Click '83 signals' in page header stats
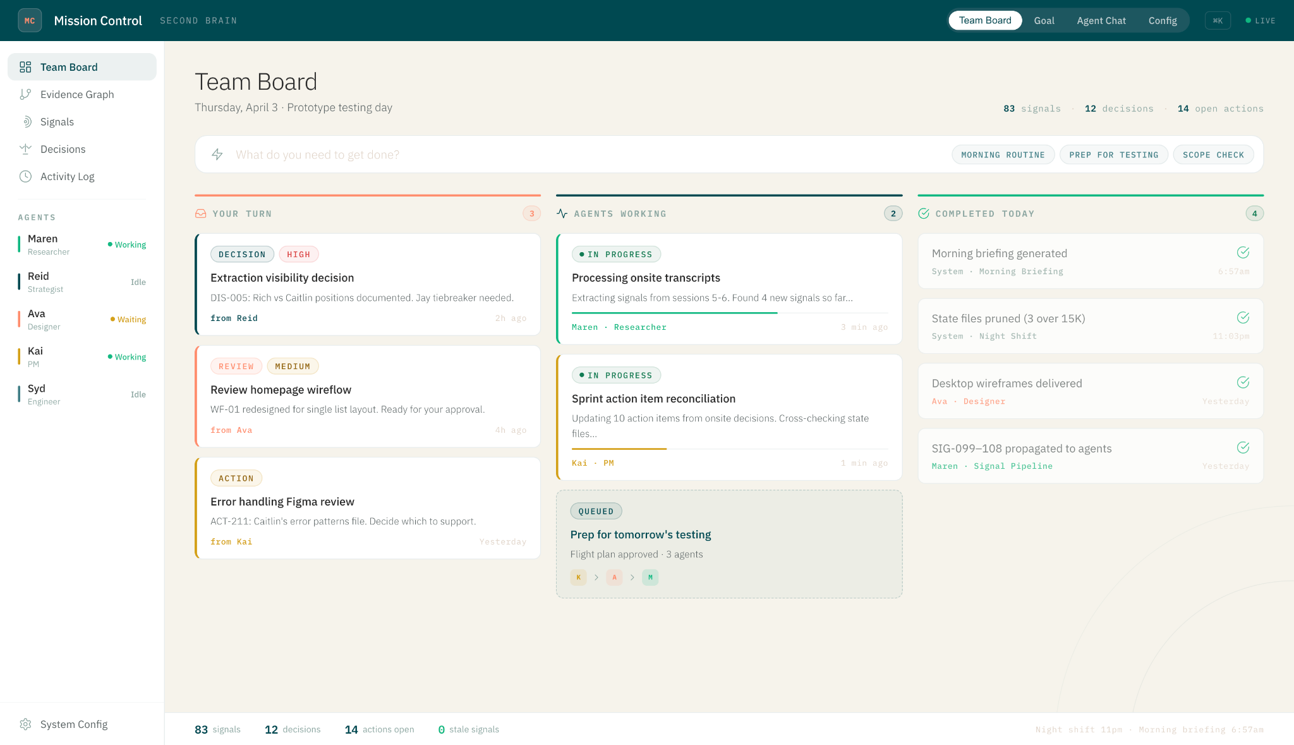 click(1032, 109)
